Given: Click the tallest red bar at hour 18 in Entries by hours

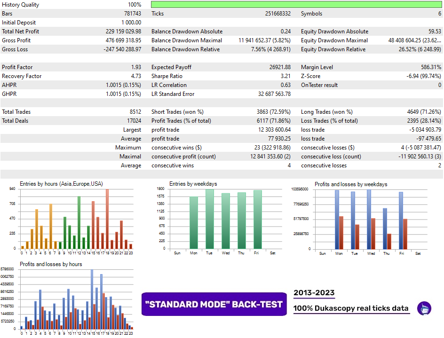Looking at the screenshot, I should coord(107,219).
